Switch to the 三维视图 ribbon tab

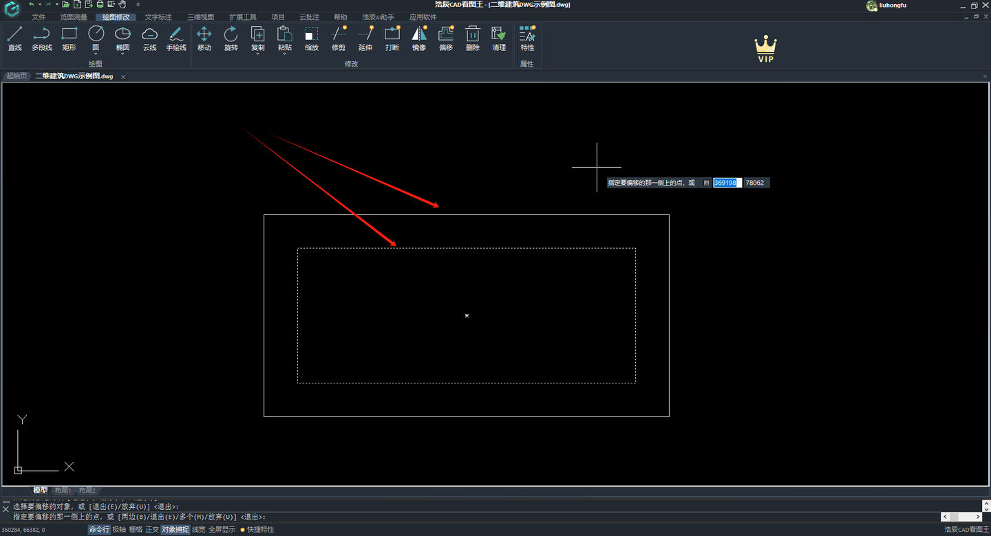201,17
